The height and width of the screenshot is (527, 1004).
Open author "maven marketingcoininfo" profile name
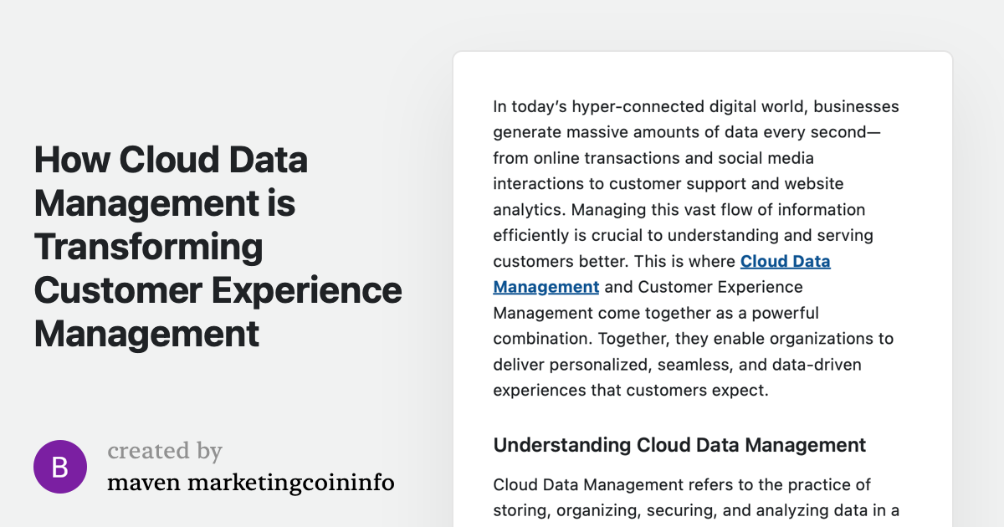tap(251, 483)
